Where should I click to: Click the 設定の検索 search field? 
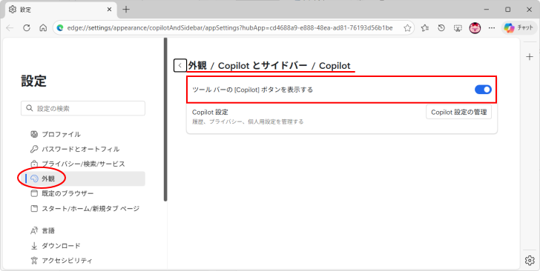click(83, 108)
